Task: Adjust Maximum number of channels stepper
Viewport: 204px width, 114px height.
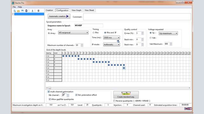Action: [82, 45]
